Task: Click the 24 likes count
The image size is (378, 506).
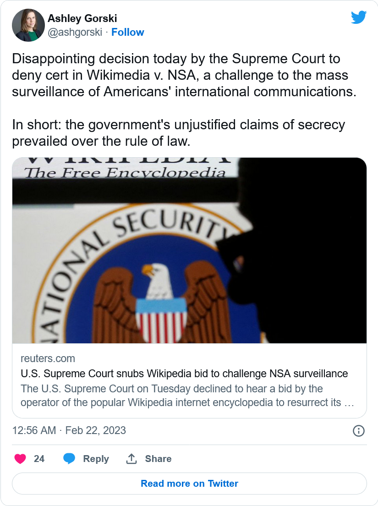Action: coord(39,459)
